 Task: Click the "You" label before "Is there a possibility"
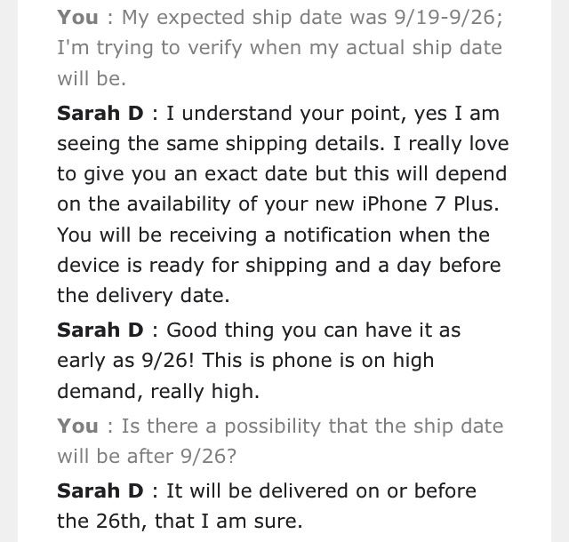(77, 426)
